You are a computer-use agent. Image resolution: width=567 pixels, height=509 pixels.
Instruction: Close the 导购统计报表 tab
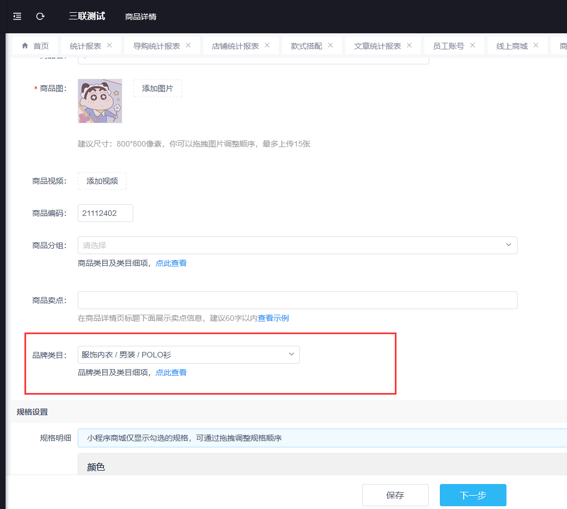pyautogui.click(x=188, y=45)
